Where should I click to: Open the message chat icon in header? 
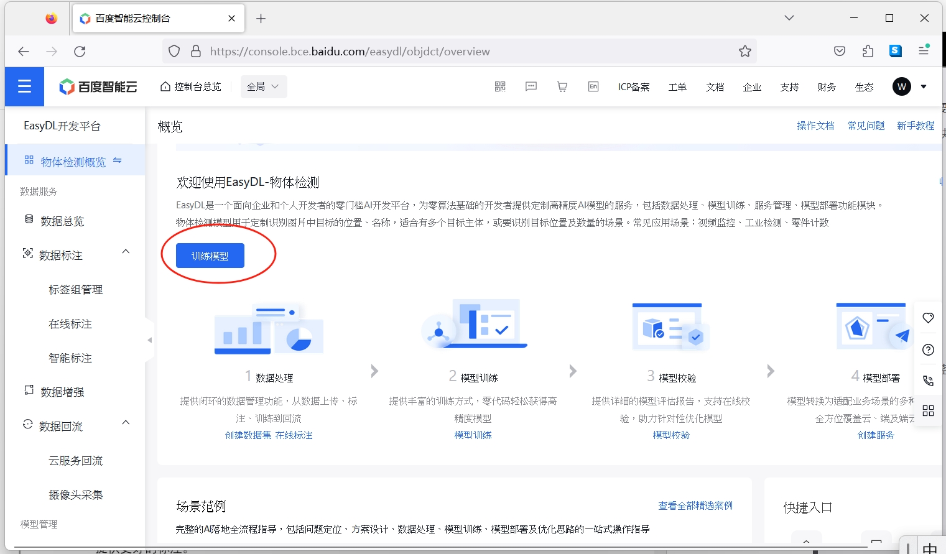(531, 87)
